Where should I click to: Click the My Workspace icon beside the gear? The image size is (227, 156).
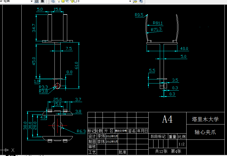tap(42, 1)
